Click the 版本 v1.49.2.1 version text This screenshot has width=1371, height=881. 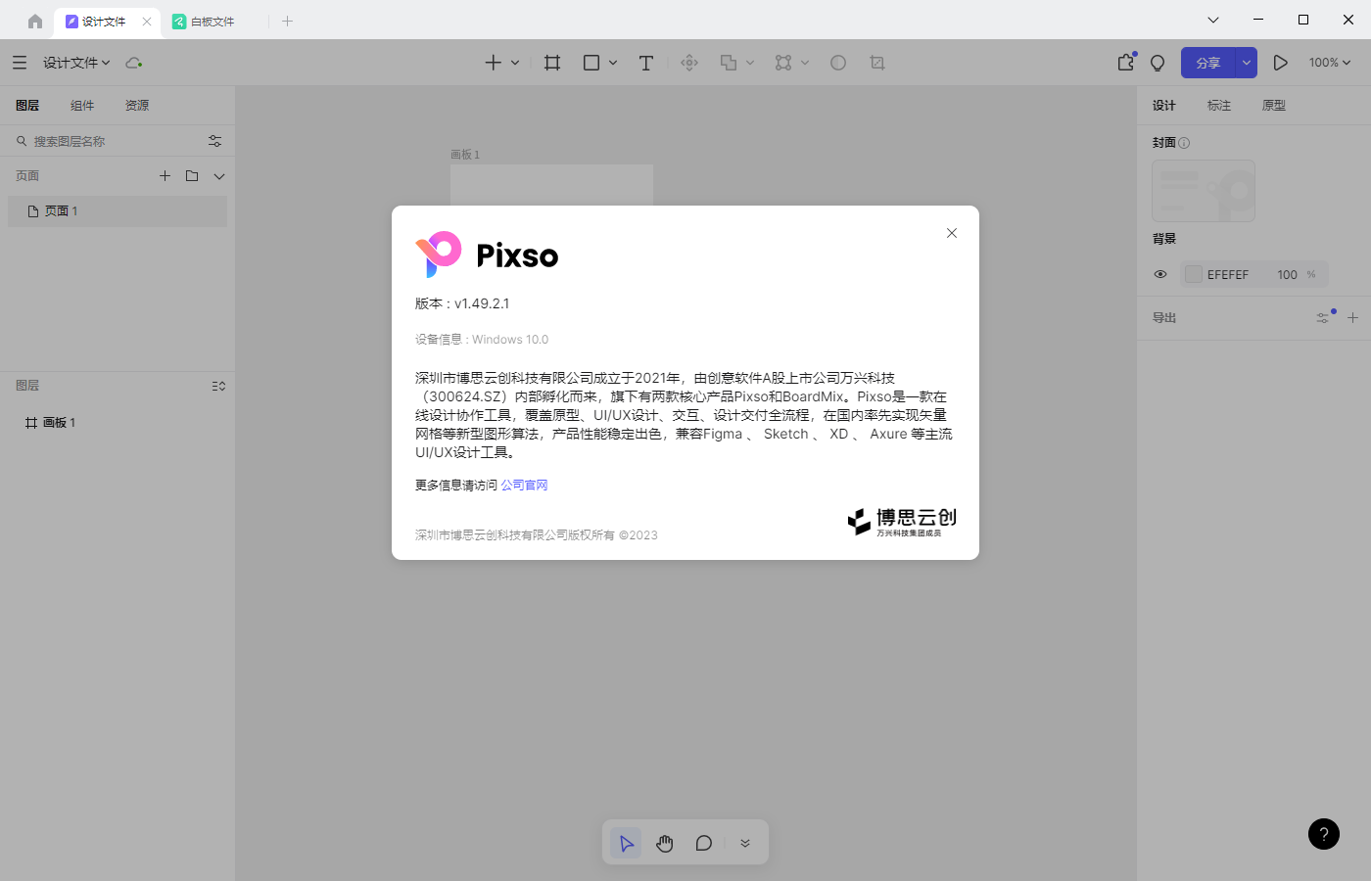462,303
